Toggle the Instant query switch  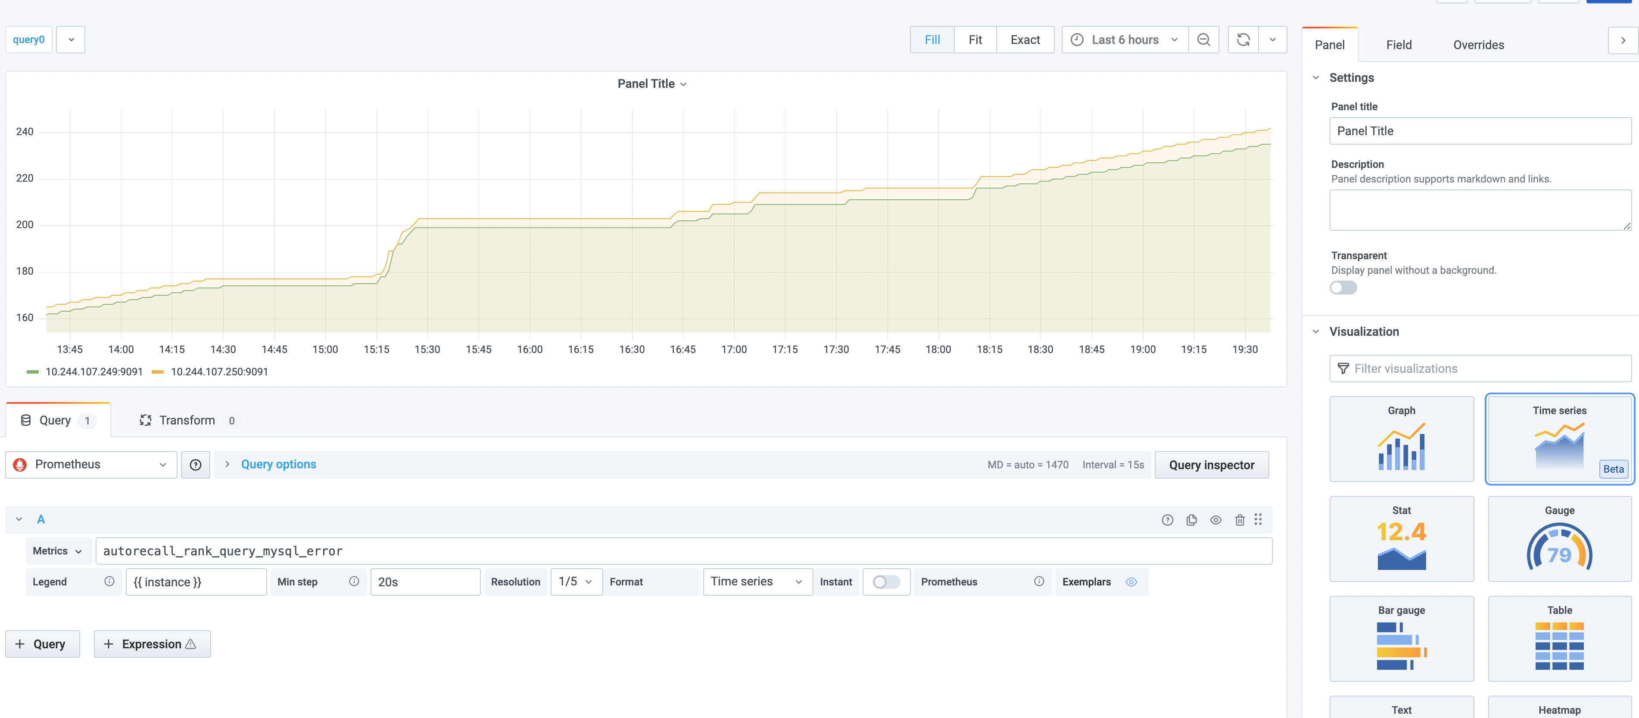point(886,582)
